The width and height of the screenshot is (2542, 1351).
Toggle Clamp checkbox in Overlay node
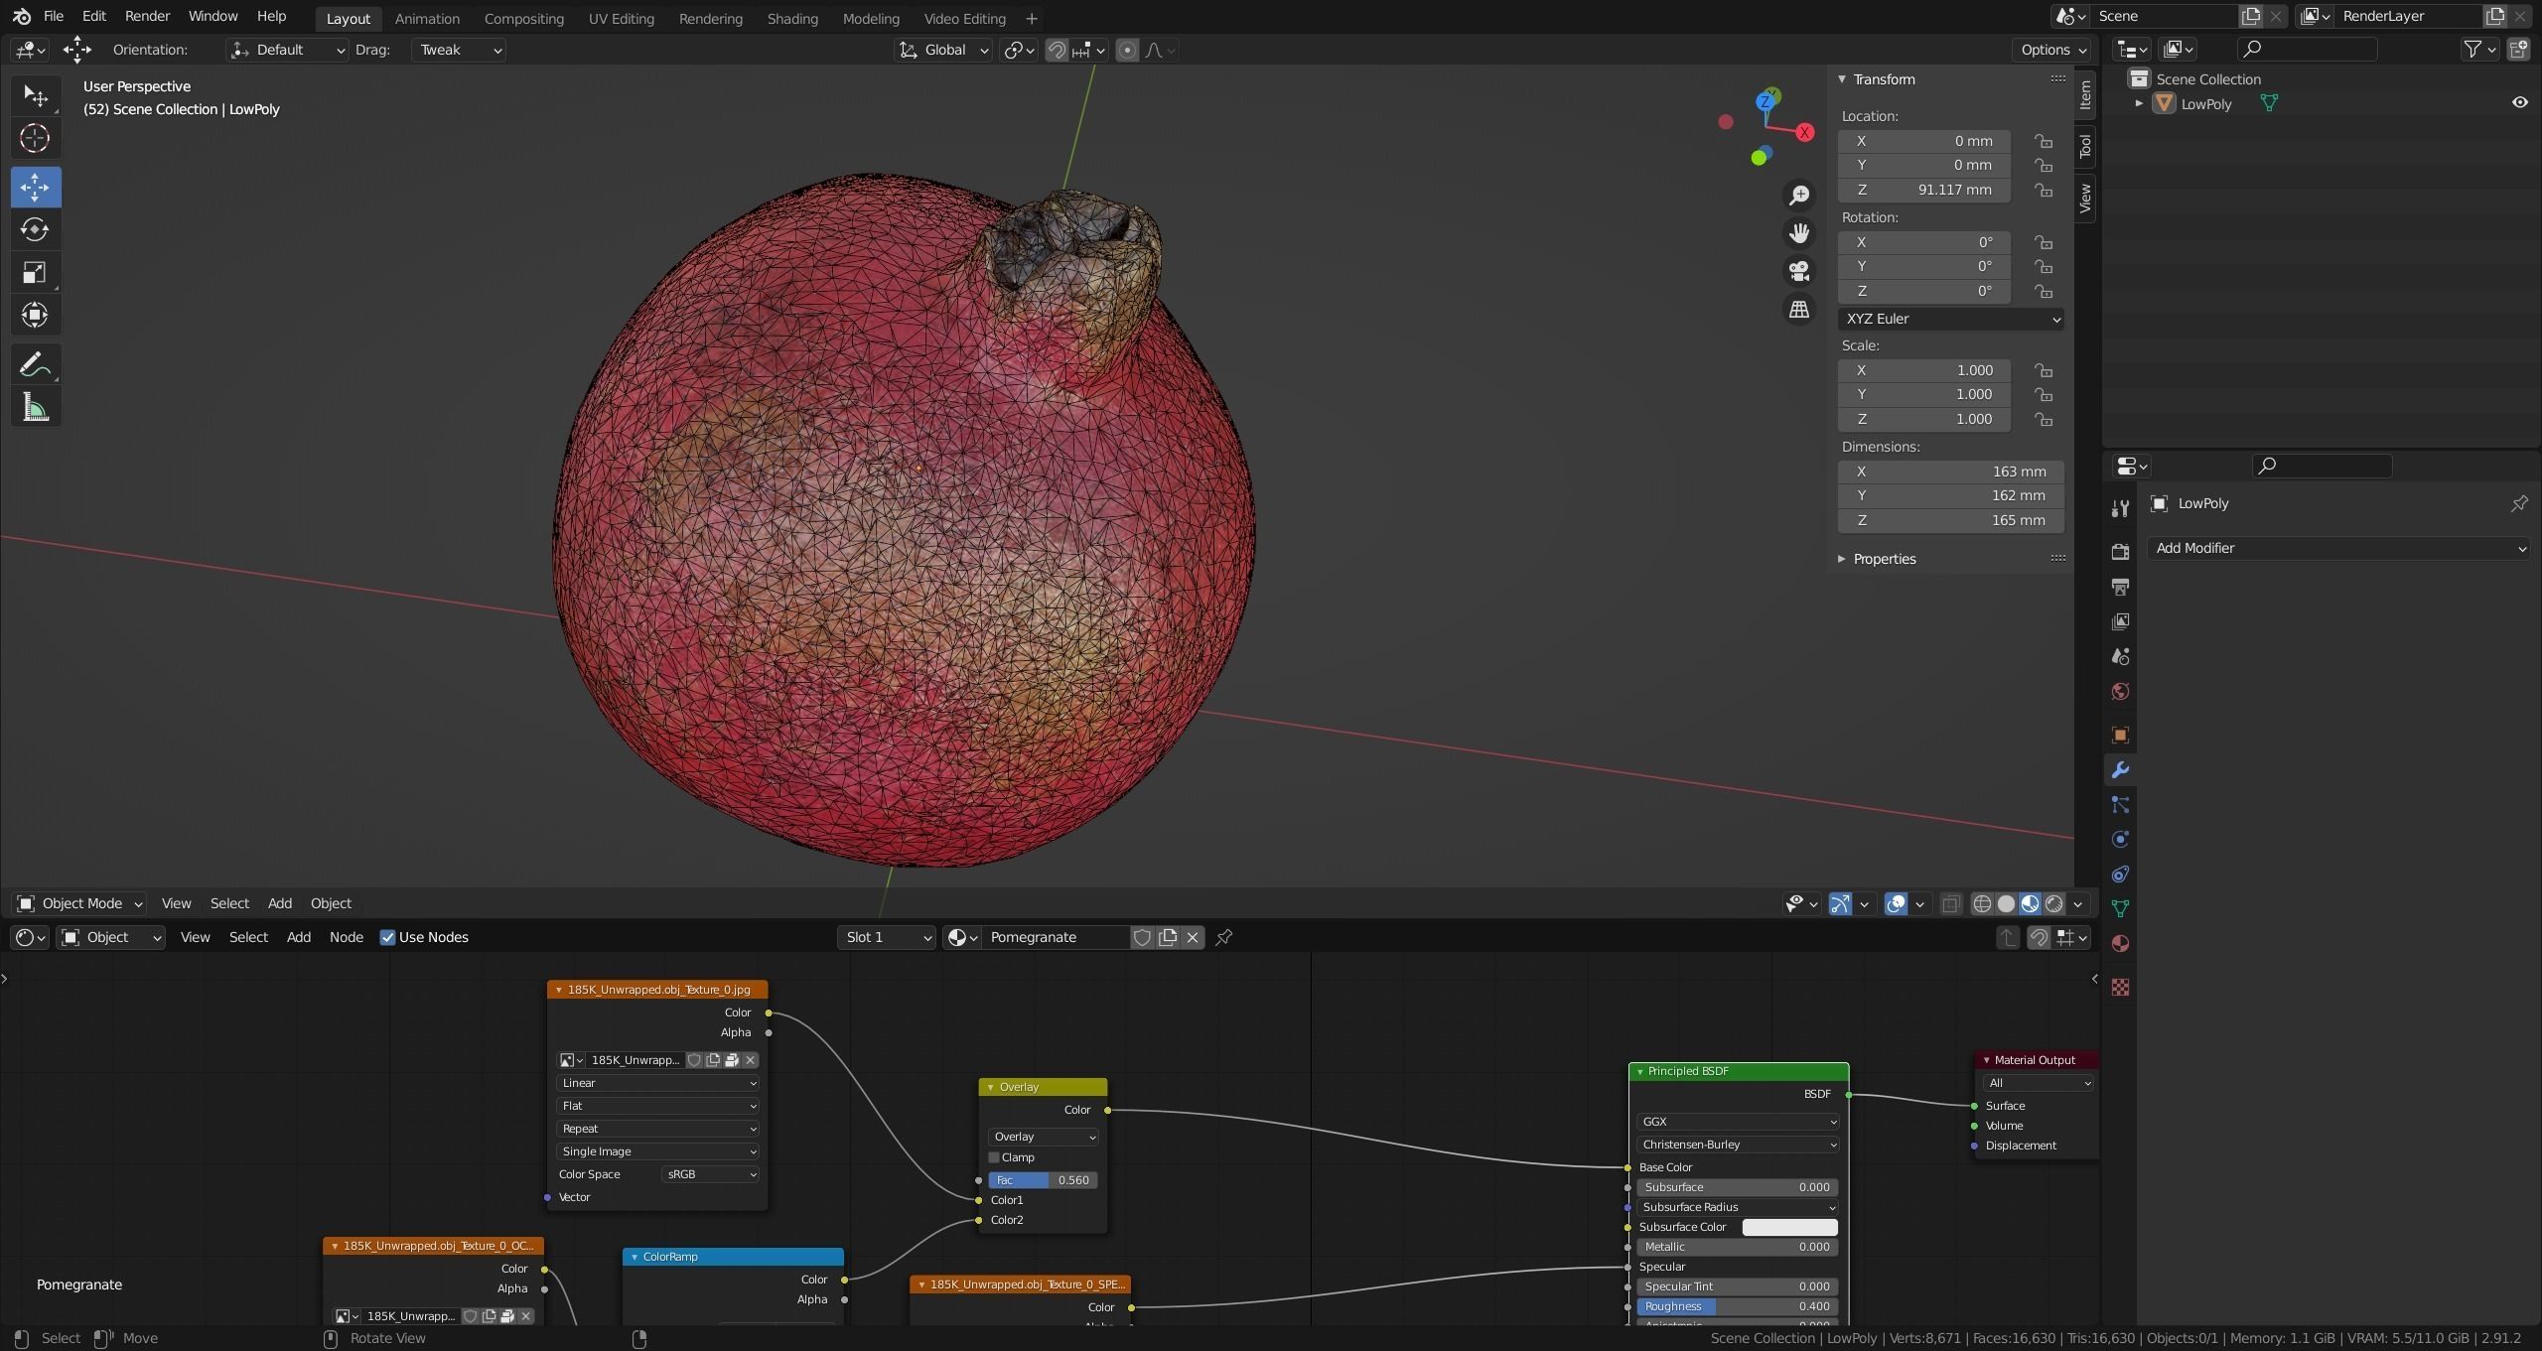pos(994,1157)
